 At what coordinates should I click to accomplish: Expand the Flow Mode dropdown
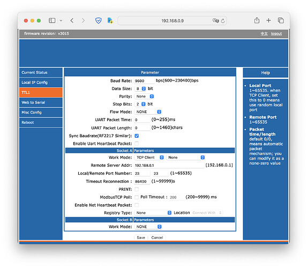[x=148, y=112]
